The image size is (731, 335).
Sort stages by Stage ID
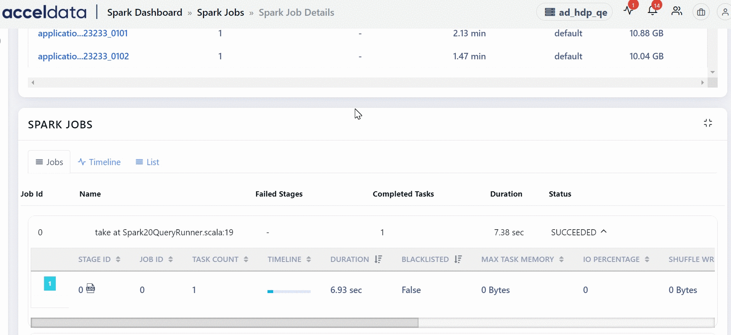(x=118, y=260)
